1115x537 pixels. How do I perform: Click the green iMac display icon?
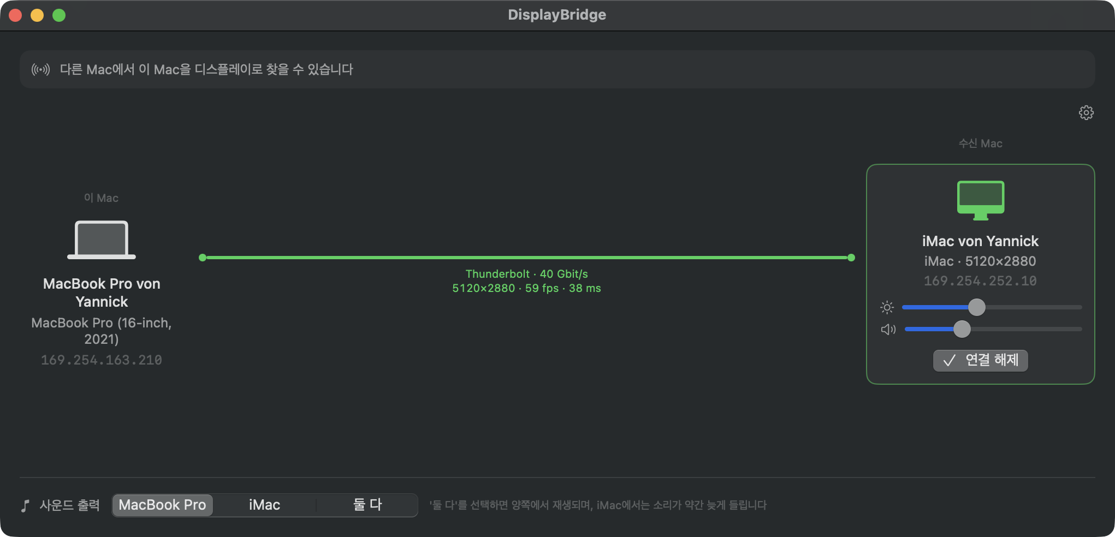click(981, 200)
